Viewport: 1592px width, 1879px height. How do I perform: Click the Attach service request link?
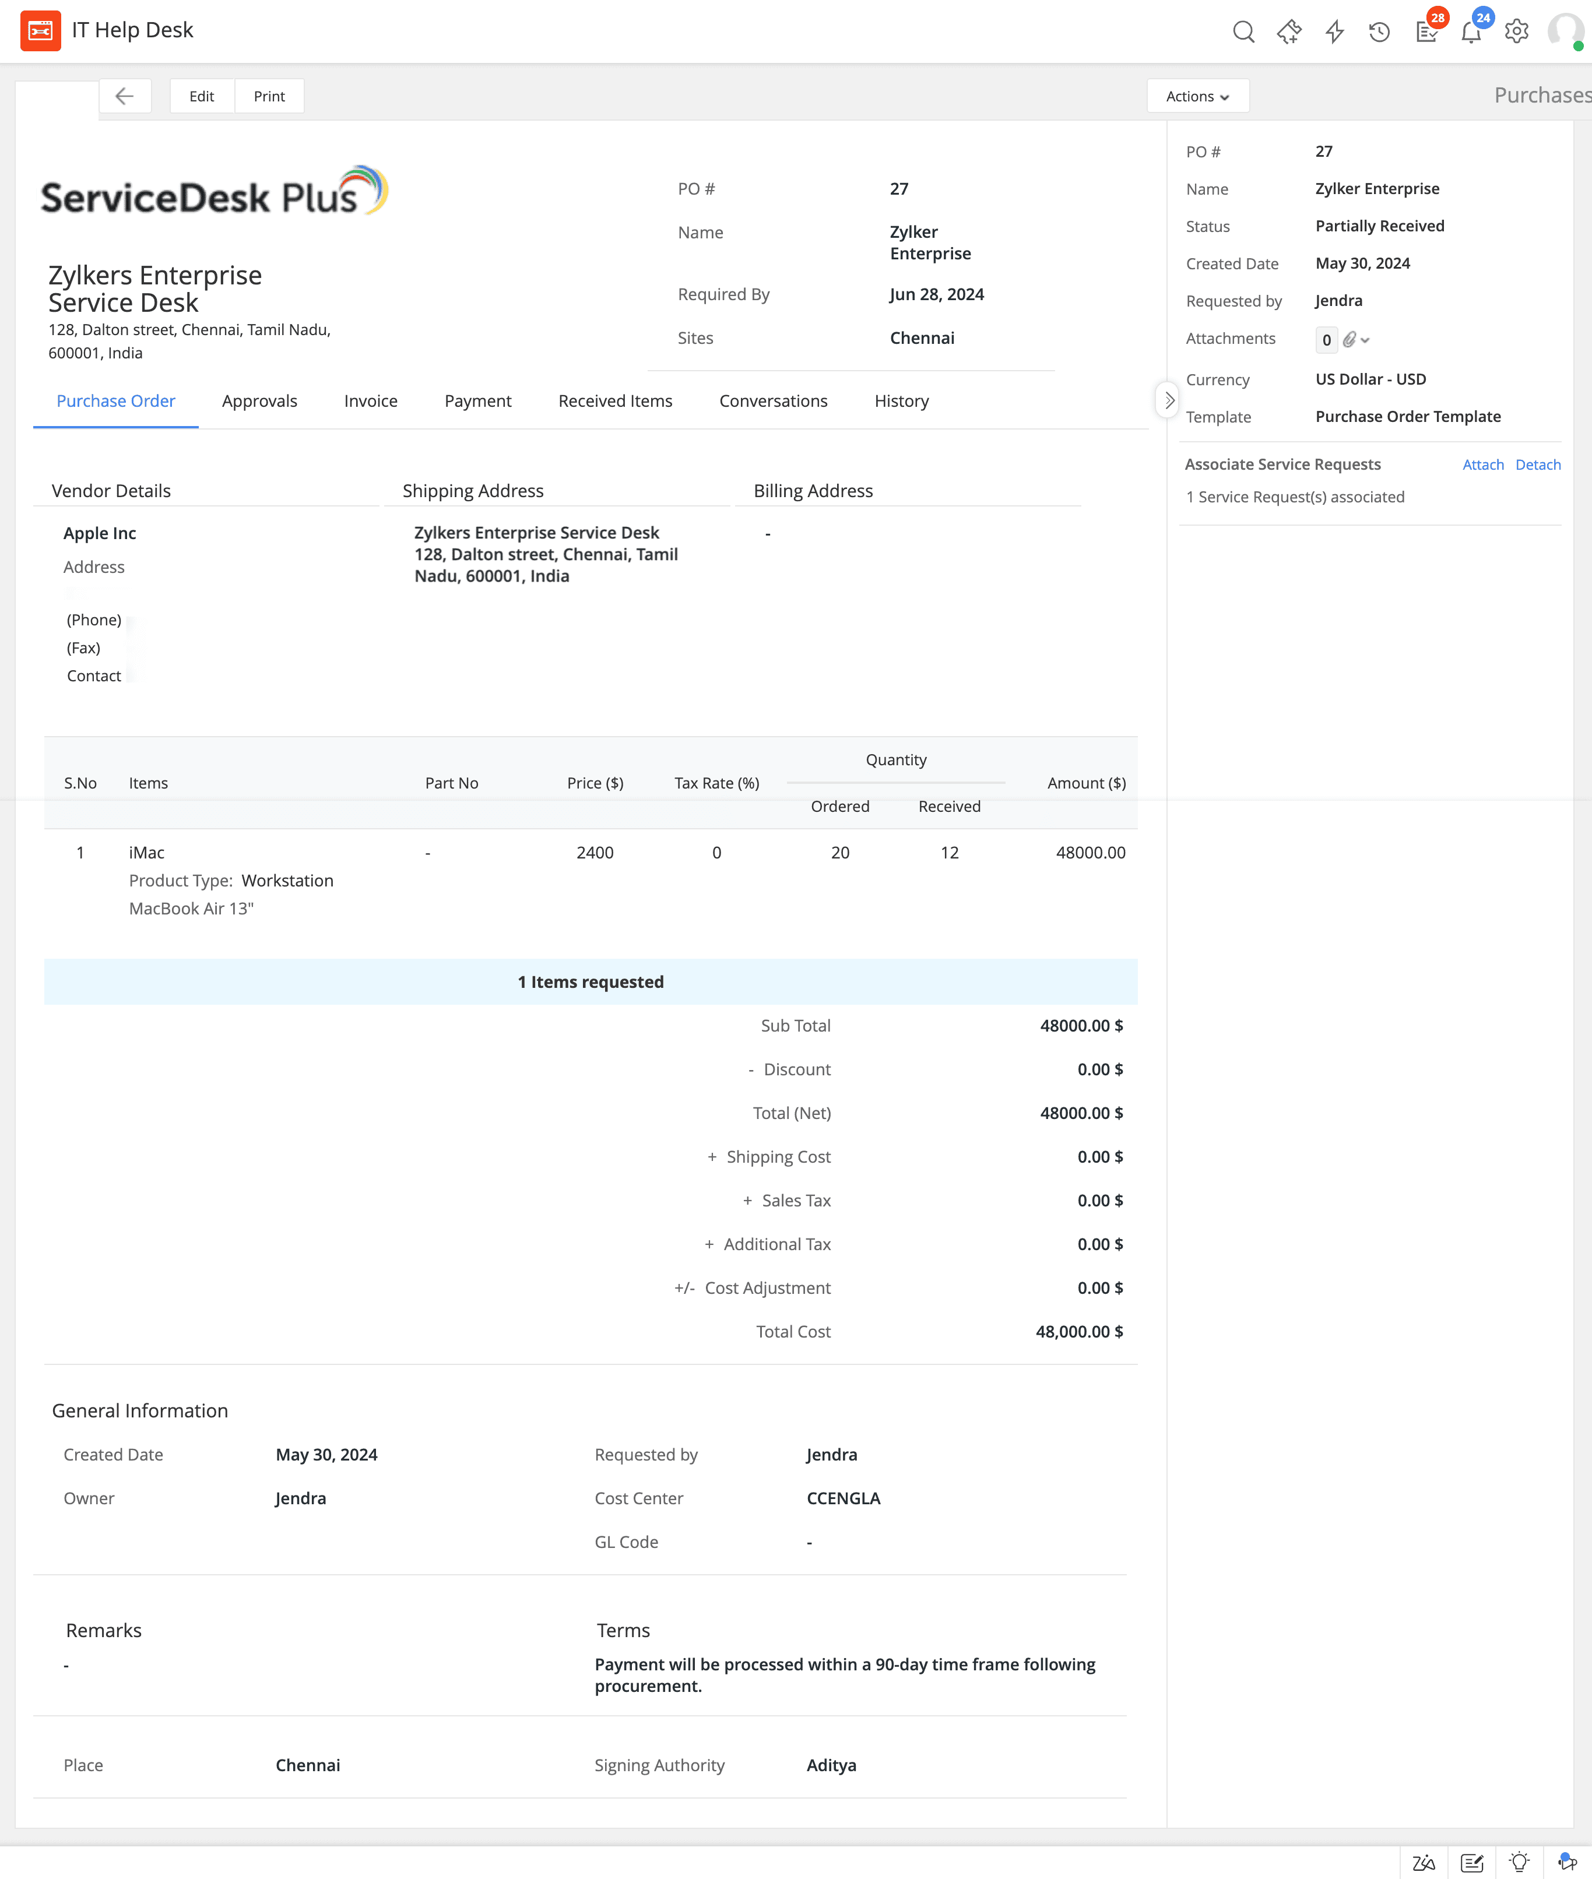point(1482,465)
